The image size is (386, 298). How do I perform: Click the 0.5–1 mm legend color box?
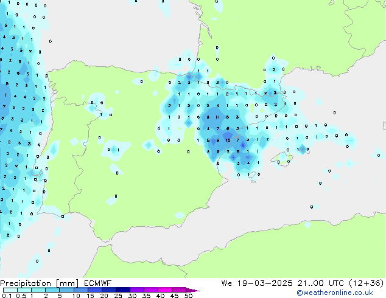[x=24, y=290]
